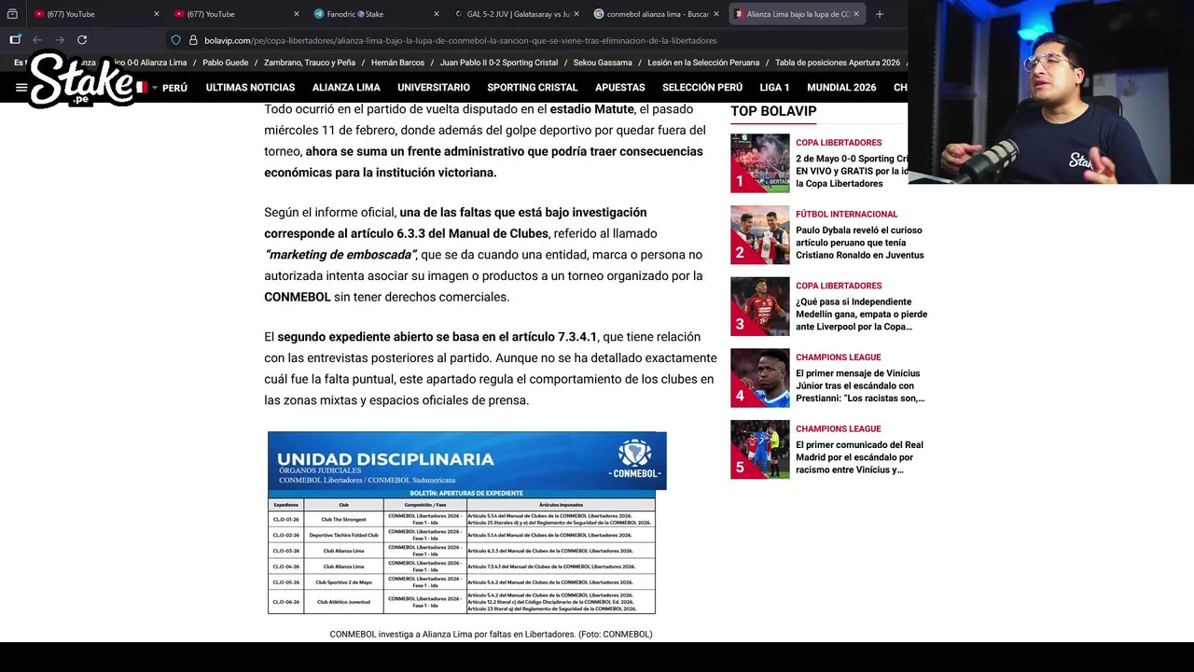Reload the current page

(x=82, y=40)
